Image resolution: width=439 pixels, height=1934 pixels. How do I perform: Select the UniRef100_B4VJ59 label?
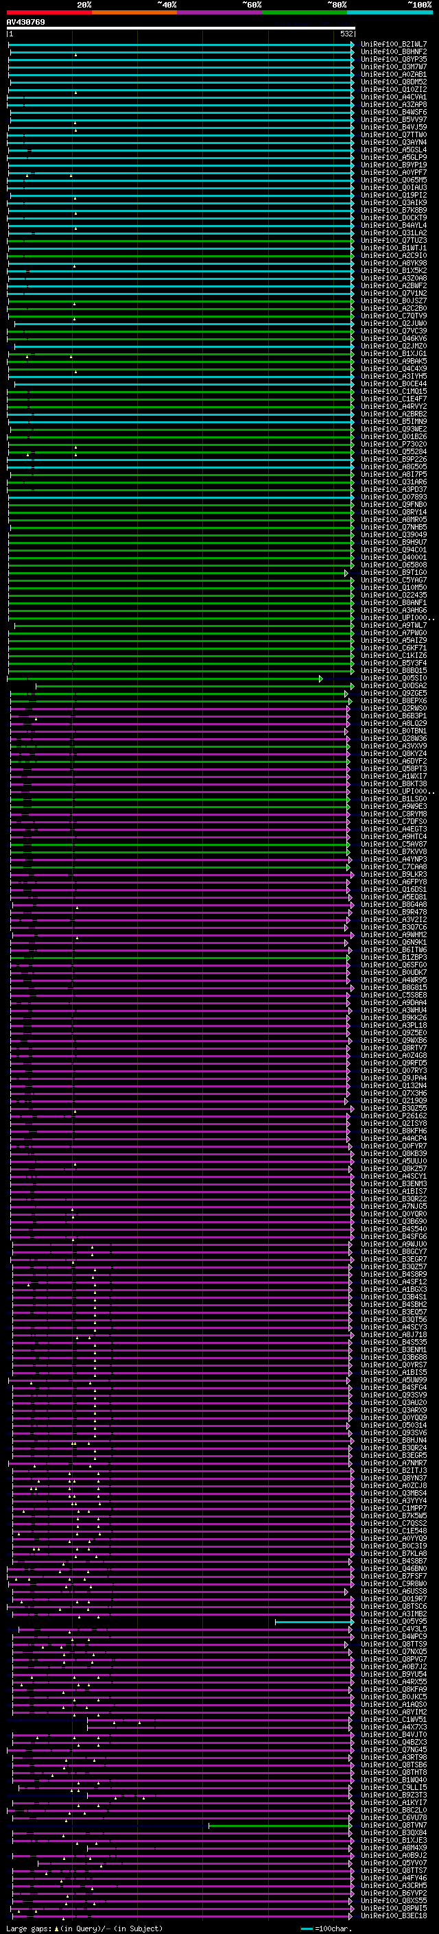point(394,127)
